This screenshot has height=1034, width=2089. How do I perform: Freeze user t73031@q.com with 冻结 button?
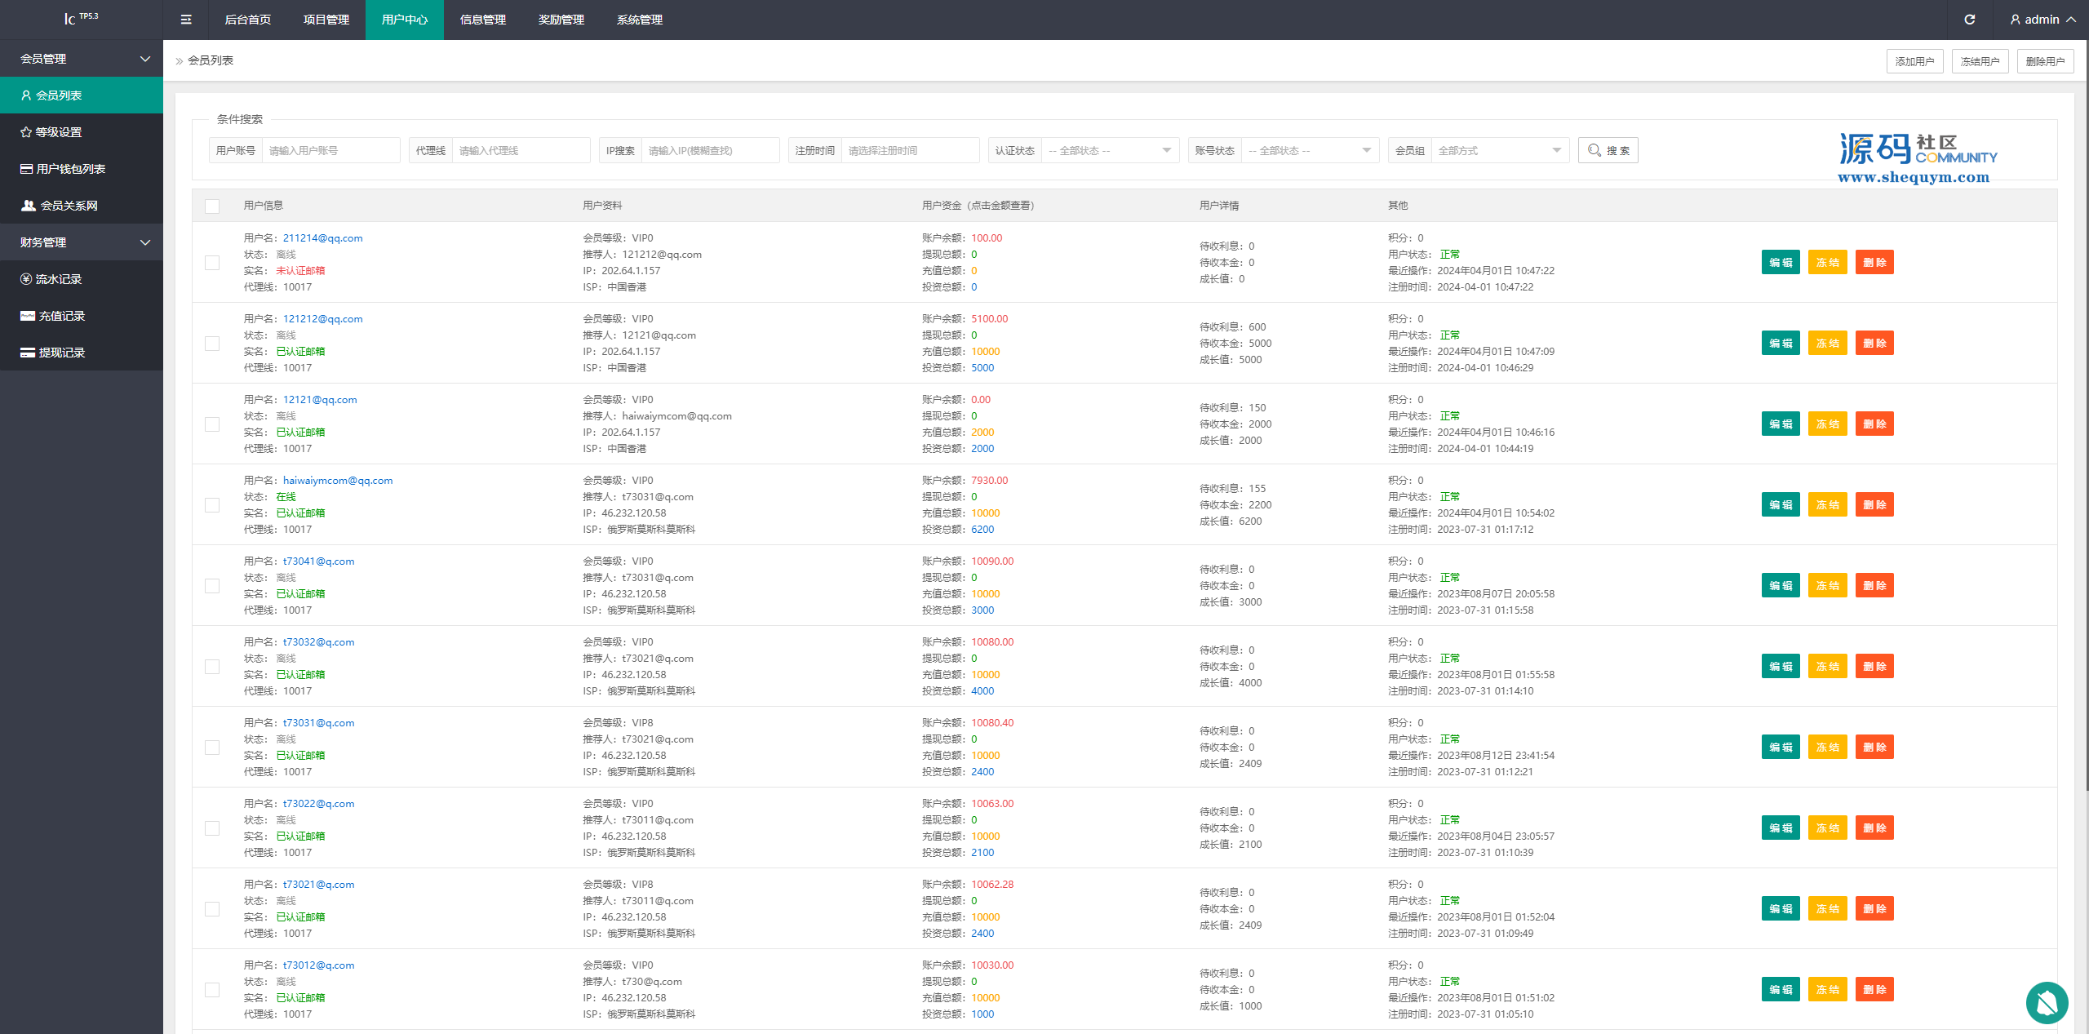point(1828,748)
